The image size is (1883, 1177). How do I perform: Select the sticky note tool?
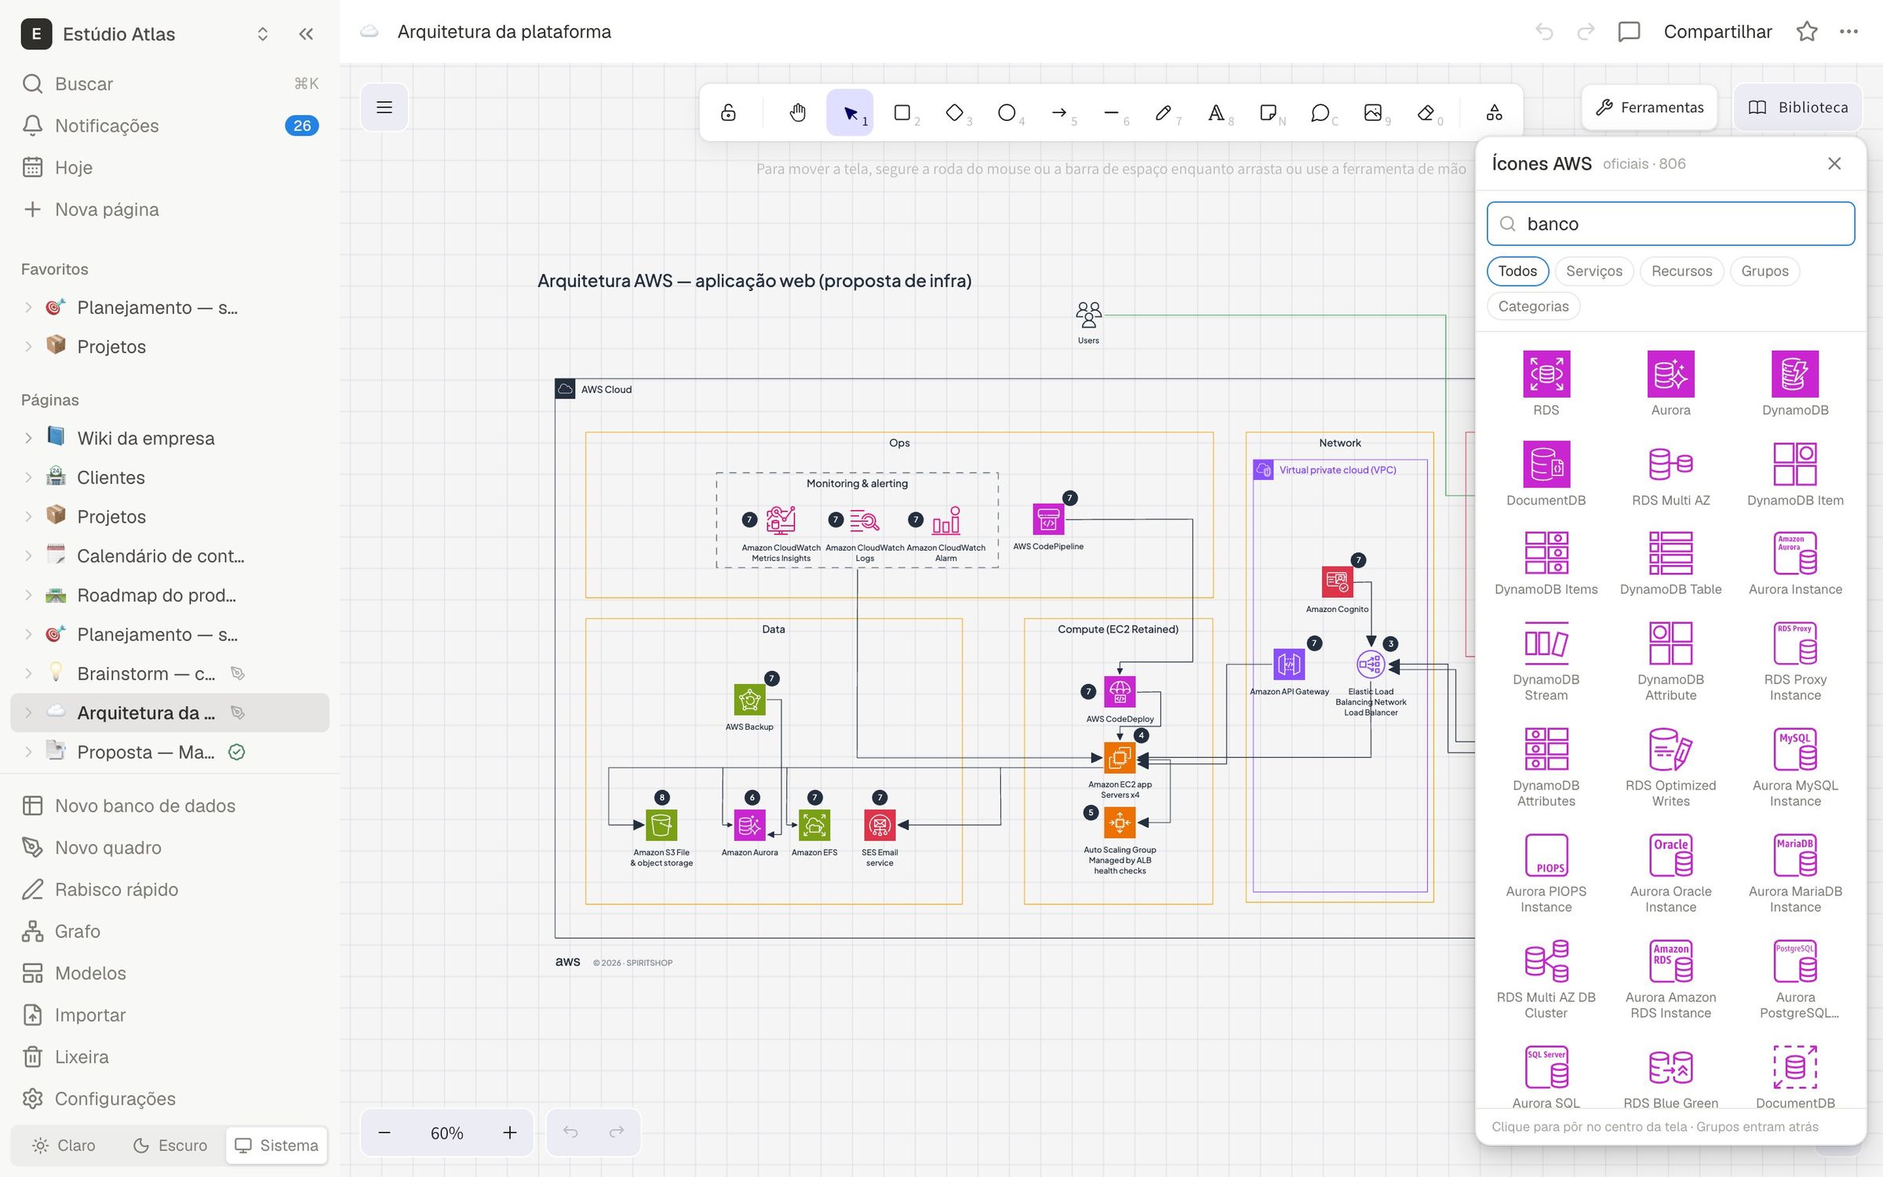(x=1269, y=113)
